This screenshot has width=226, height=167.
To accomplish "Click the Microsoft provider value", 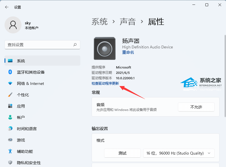I will [x=124, y=67].
